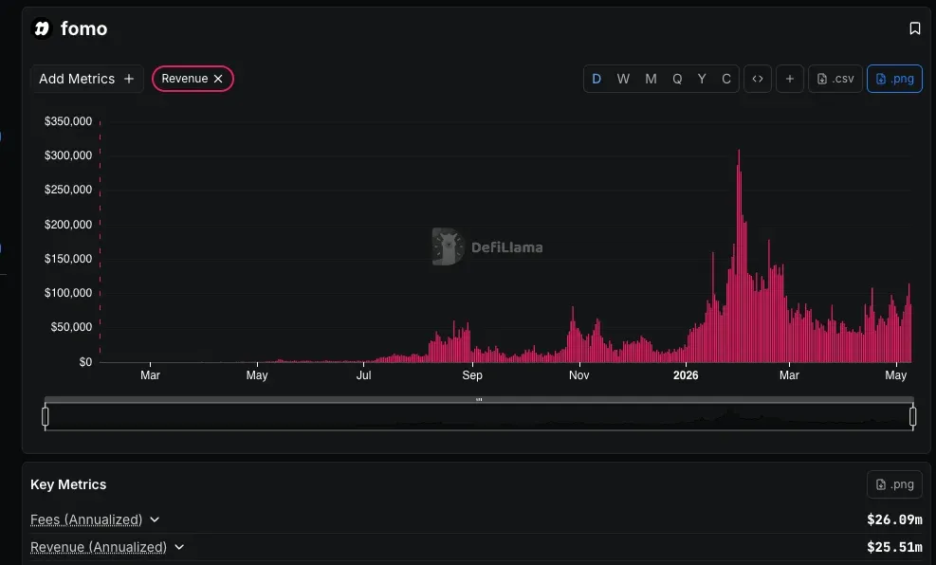Click the Jul x-axis label
Screen dimensions: 936x565
(x=363, y=375)
